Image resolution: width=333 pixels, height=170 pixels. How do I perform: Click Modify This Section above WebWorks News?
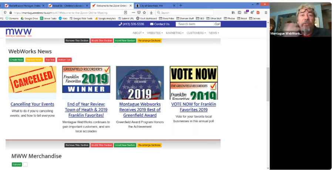point(102,40)
